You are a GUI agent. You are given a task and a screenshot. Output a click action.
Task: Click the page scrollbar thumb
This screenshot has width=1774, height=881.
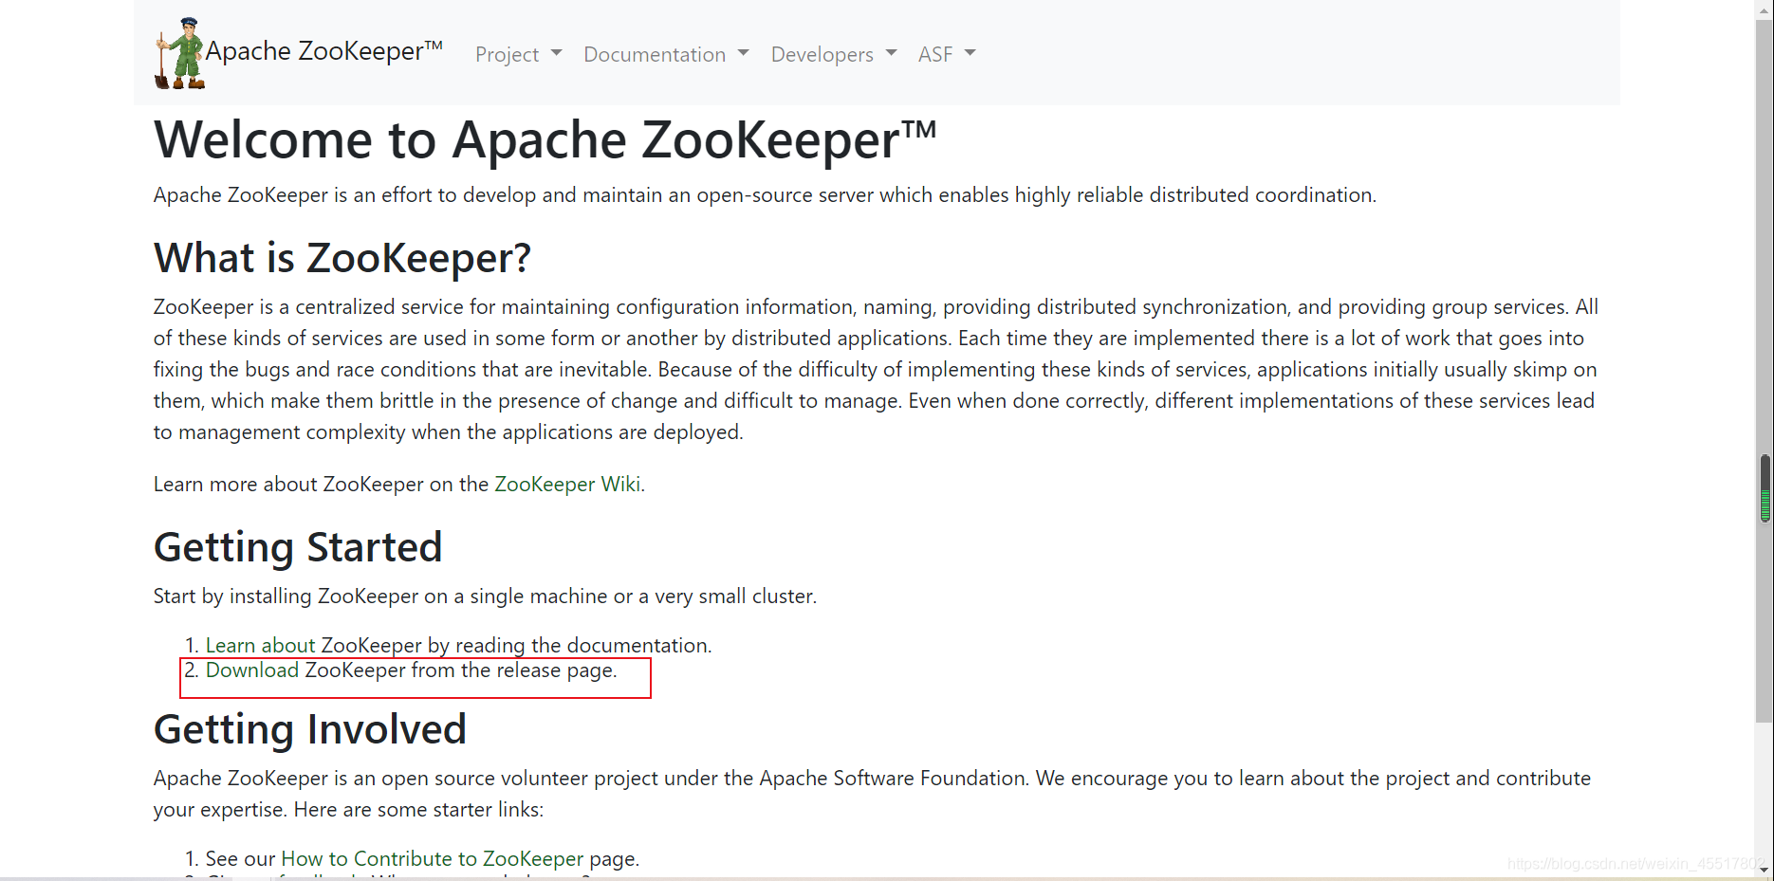click(1765, 370)
